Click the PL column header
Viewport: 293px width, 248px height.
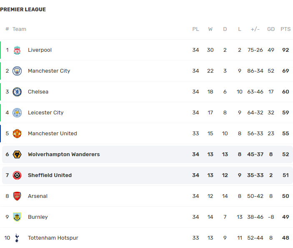195,29
